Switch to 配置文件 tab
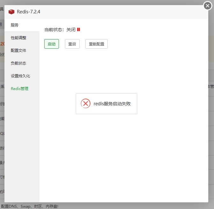The height and width of the screenshot is (209, 214). click(x=22, y=51)
